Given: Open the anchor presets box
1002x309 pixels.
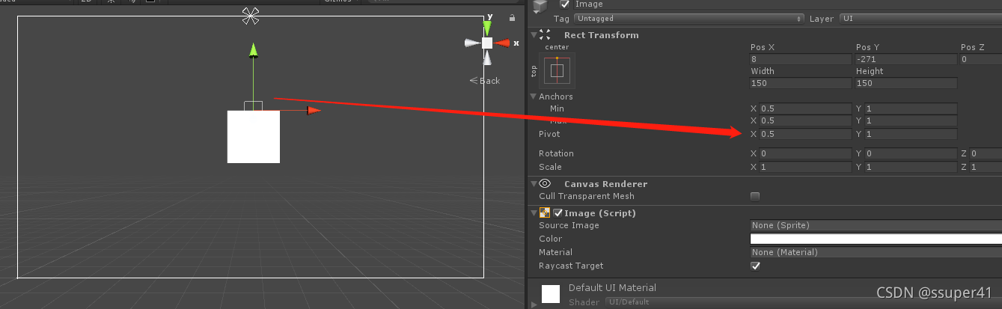Looking at the screenshot, I should tap(557, 71).
